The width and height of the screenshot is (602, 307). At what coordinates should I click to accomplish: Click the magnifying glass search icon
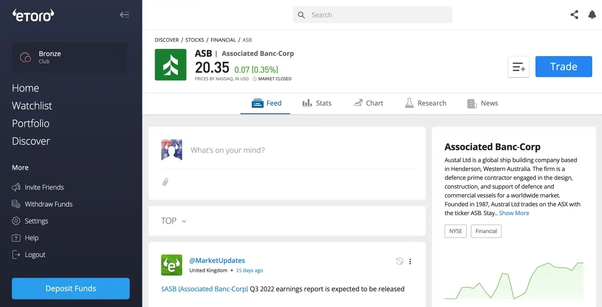(301, 15)
